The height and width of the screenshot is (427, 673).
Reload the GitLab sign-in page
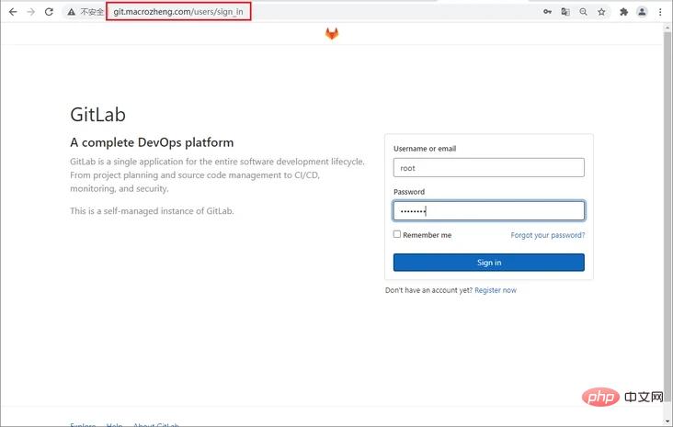pos(49,12)
